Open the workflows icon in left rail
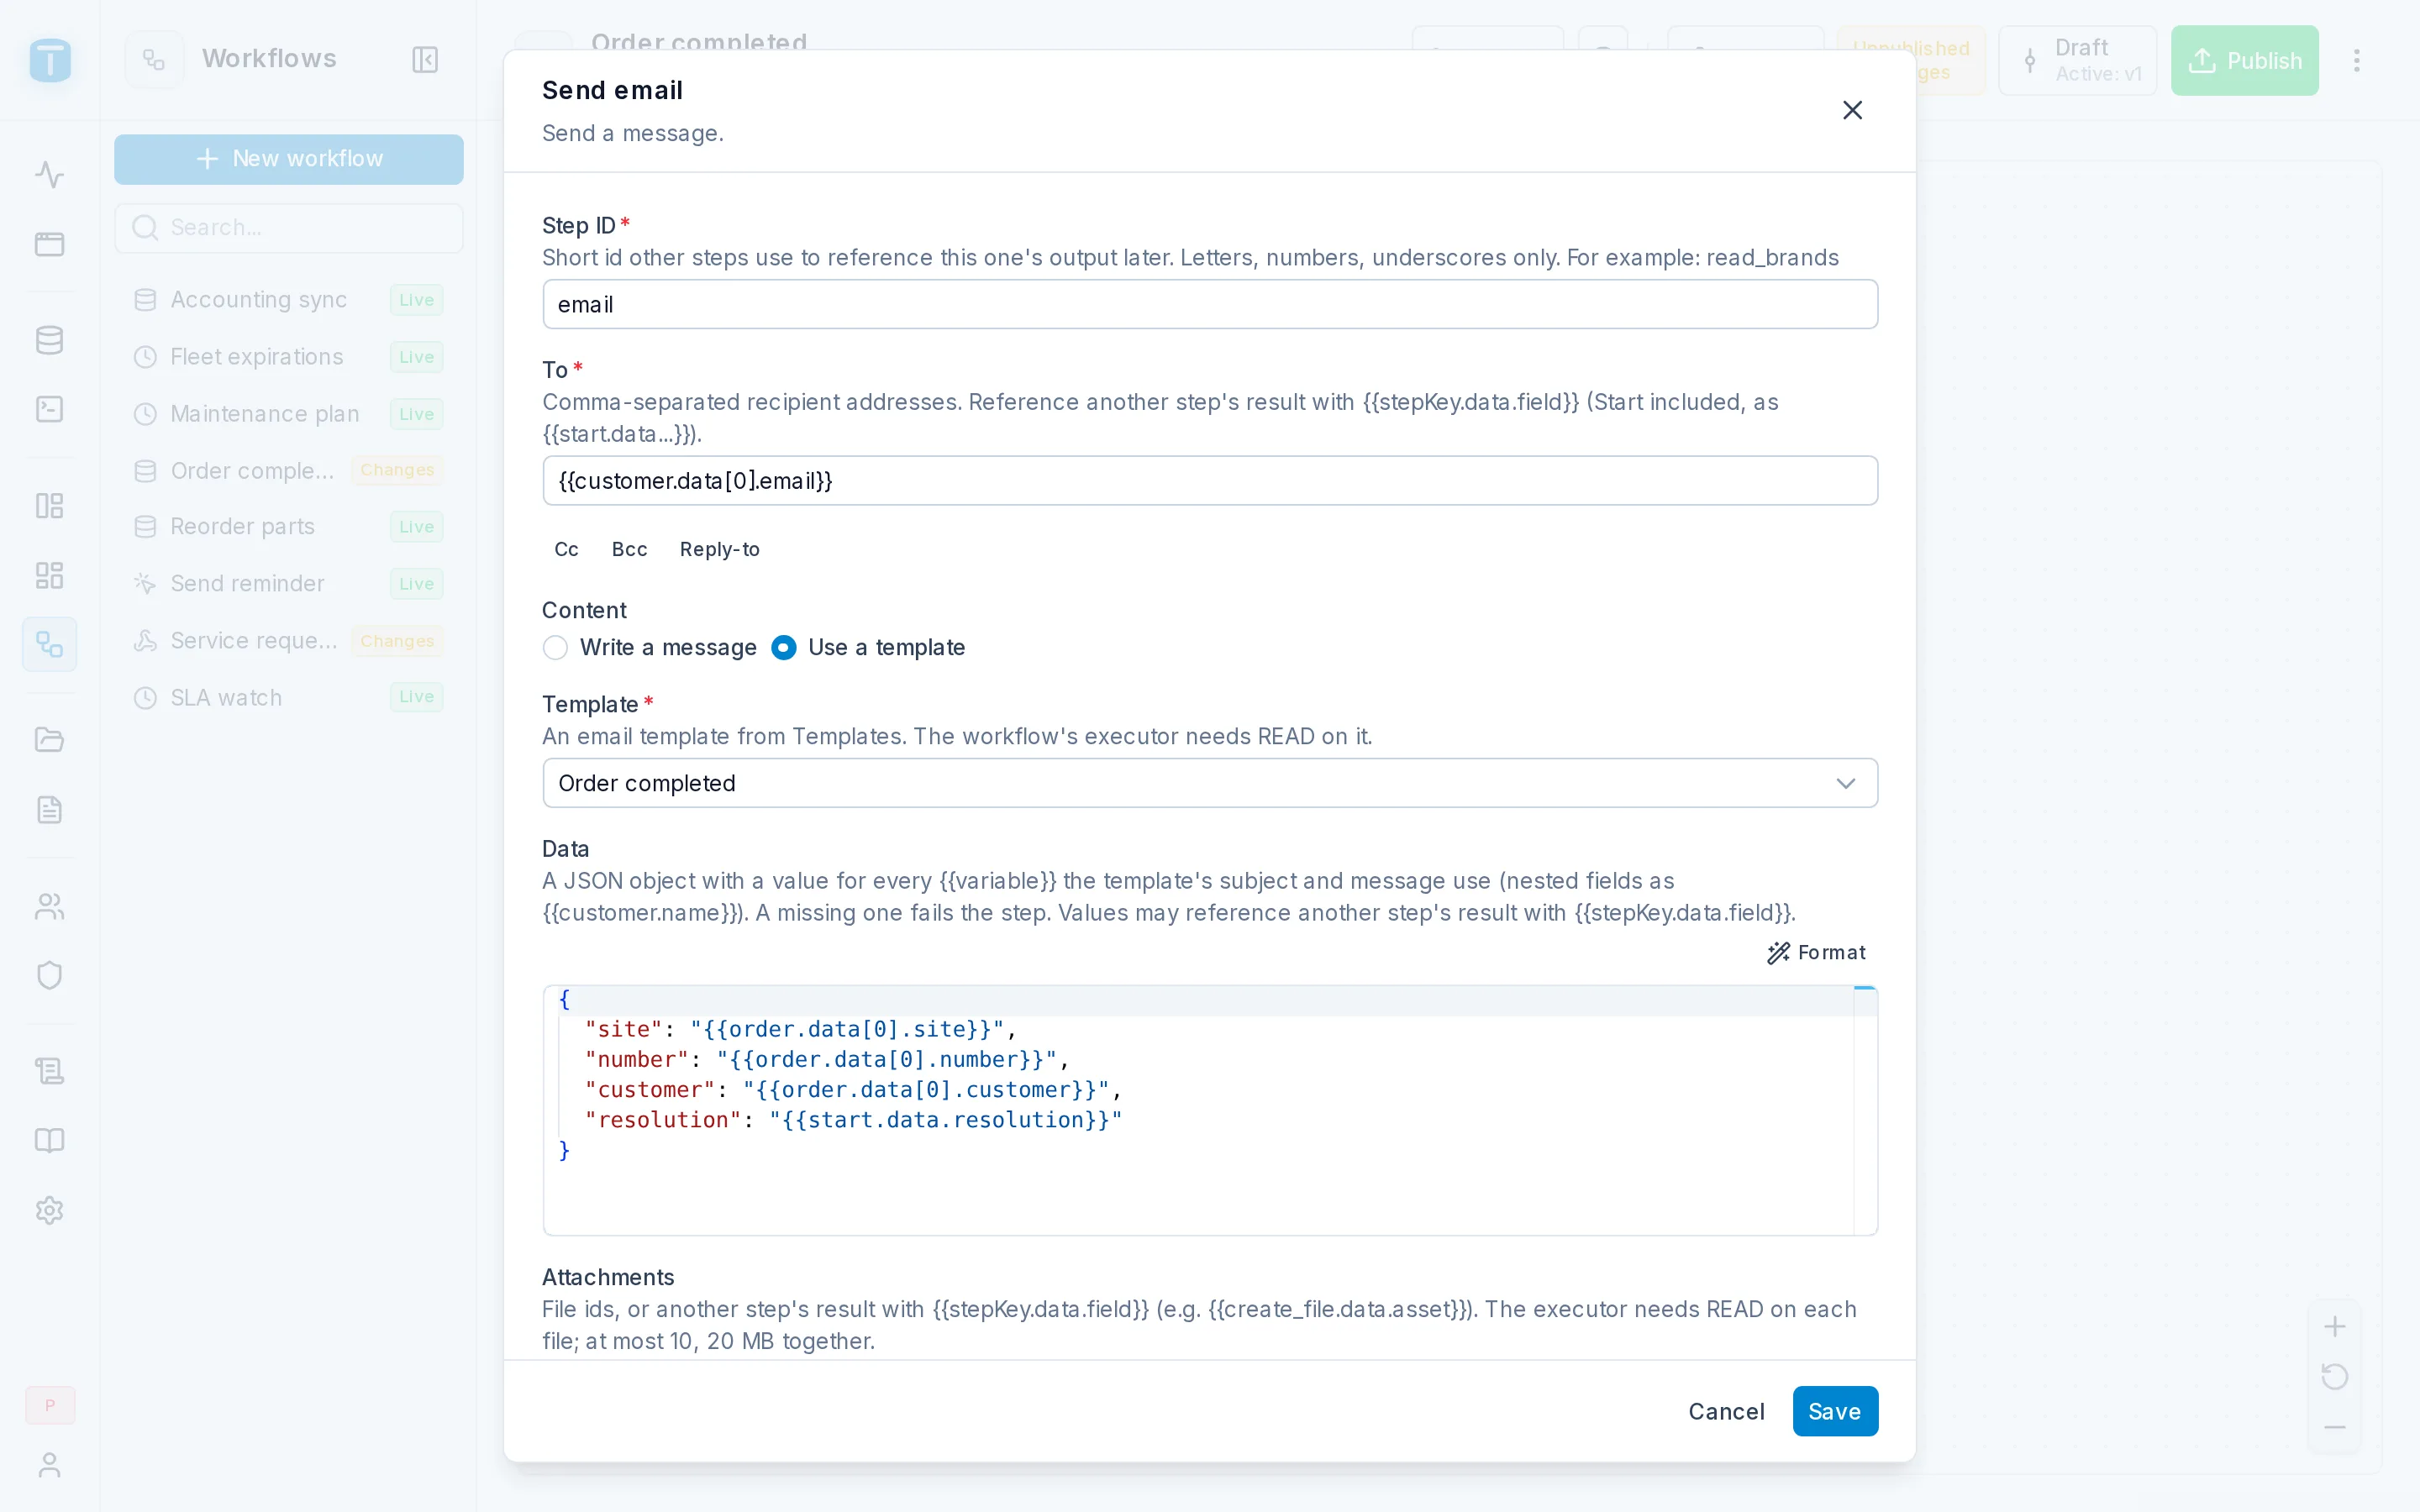2420x1512 pixels. (49, 644)
